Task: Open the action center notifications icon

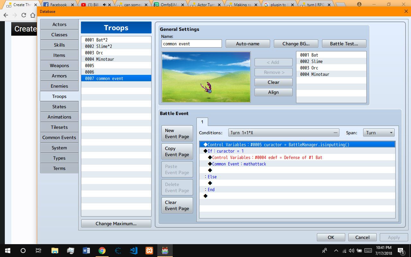Action: pyautogui.click(x=401, y=251)
